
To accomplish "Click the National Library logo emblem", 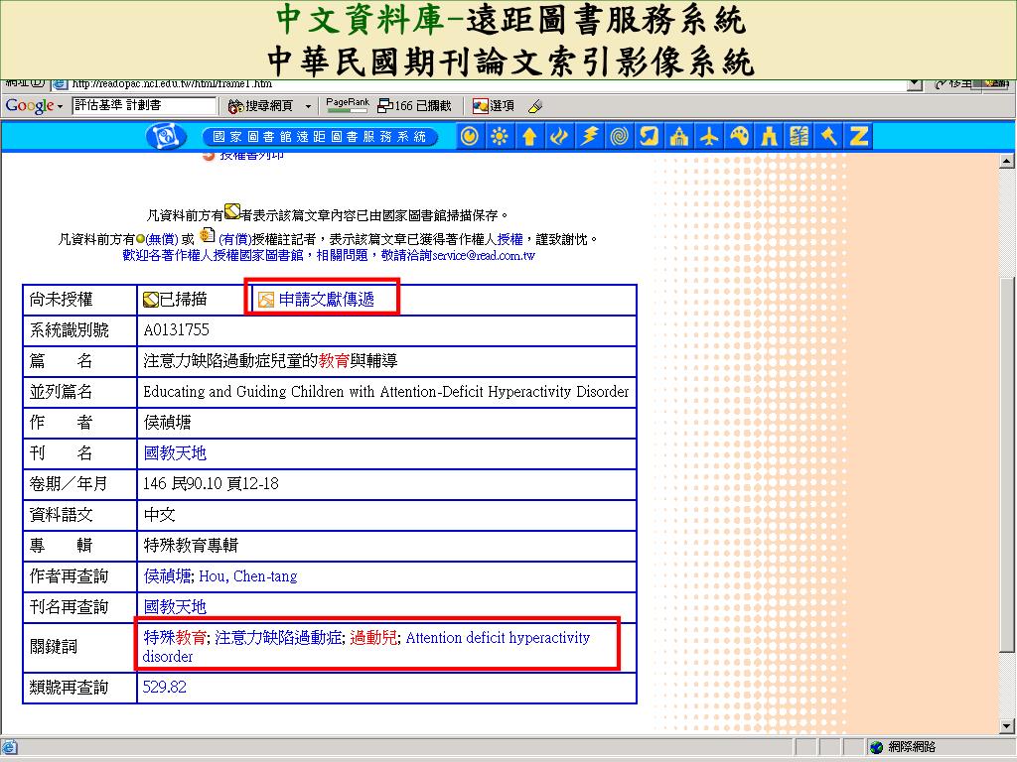I will click(x=166, y=137).
